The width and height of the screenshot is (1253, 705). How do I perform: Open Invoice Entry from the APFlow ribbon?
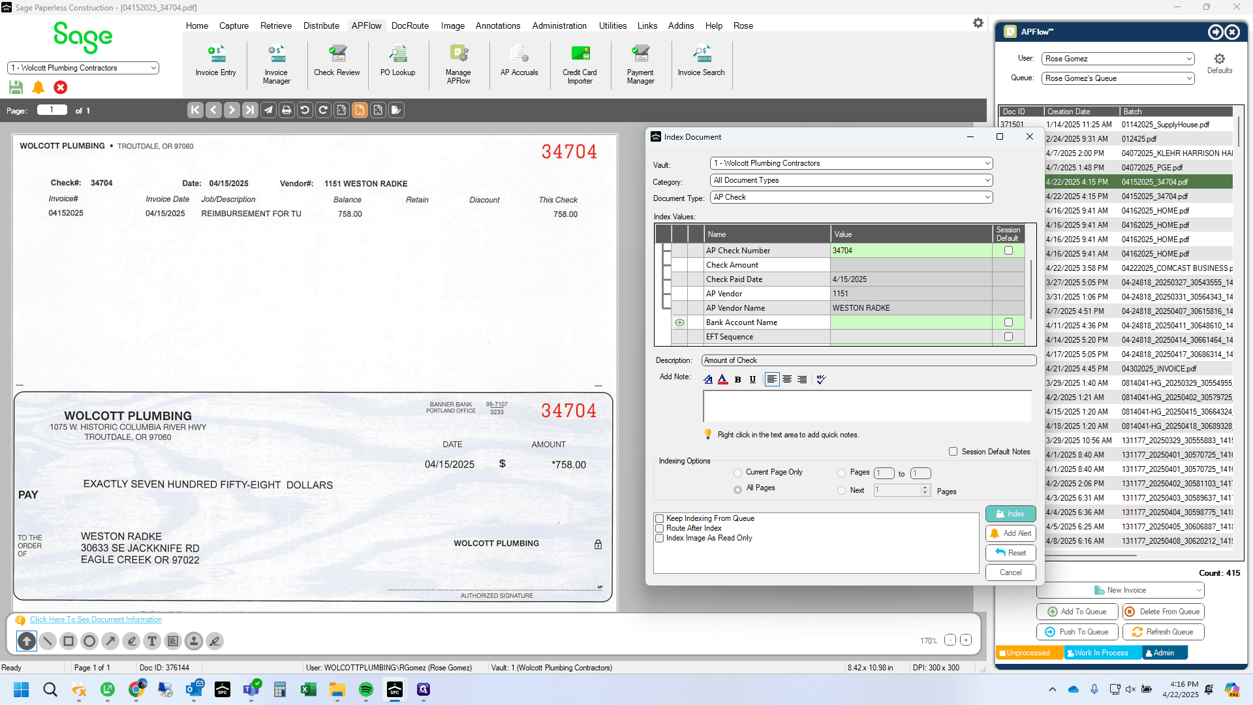pos(215,61)
